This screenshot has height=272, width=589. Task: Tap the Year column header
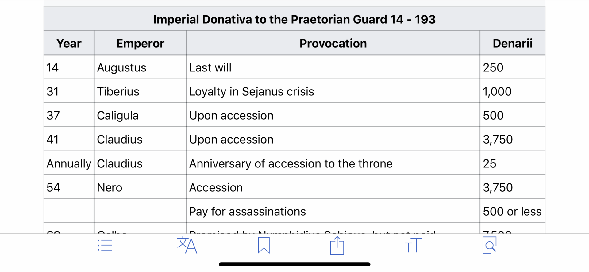[x=69, y=43]
